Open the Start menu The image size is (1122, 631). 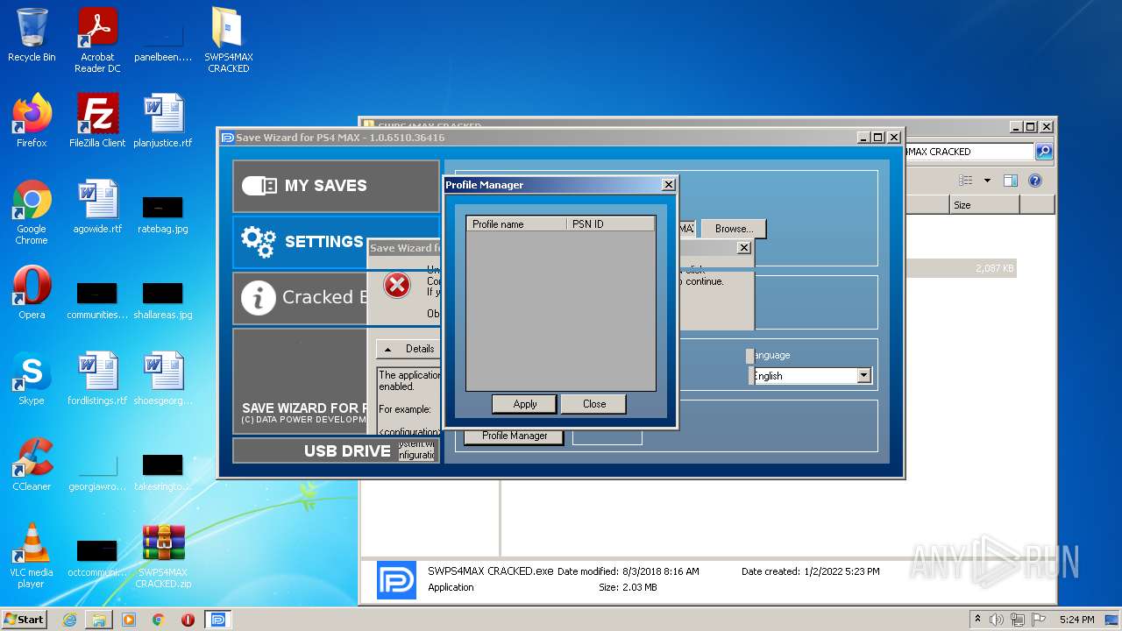pyautogui.click(x=25, y=620)
